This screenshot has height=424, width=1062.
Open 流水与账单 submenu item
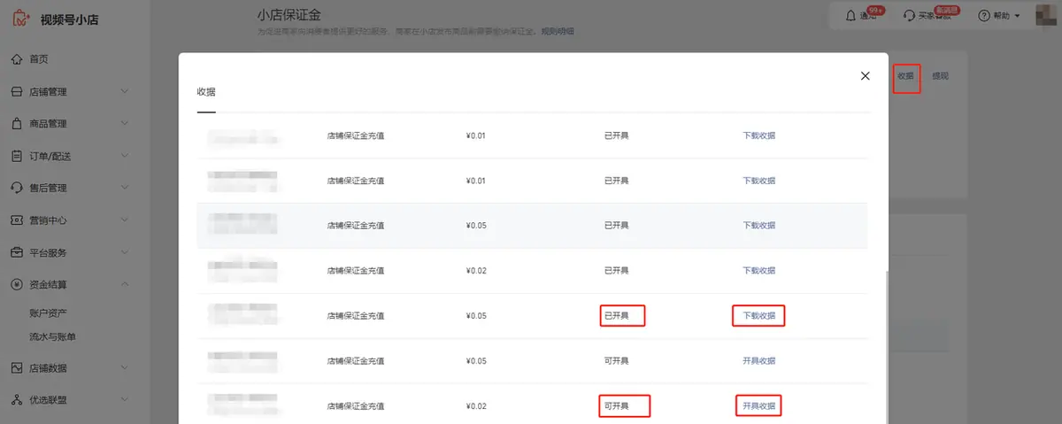tap(52, 336)
